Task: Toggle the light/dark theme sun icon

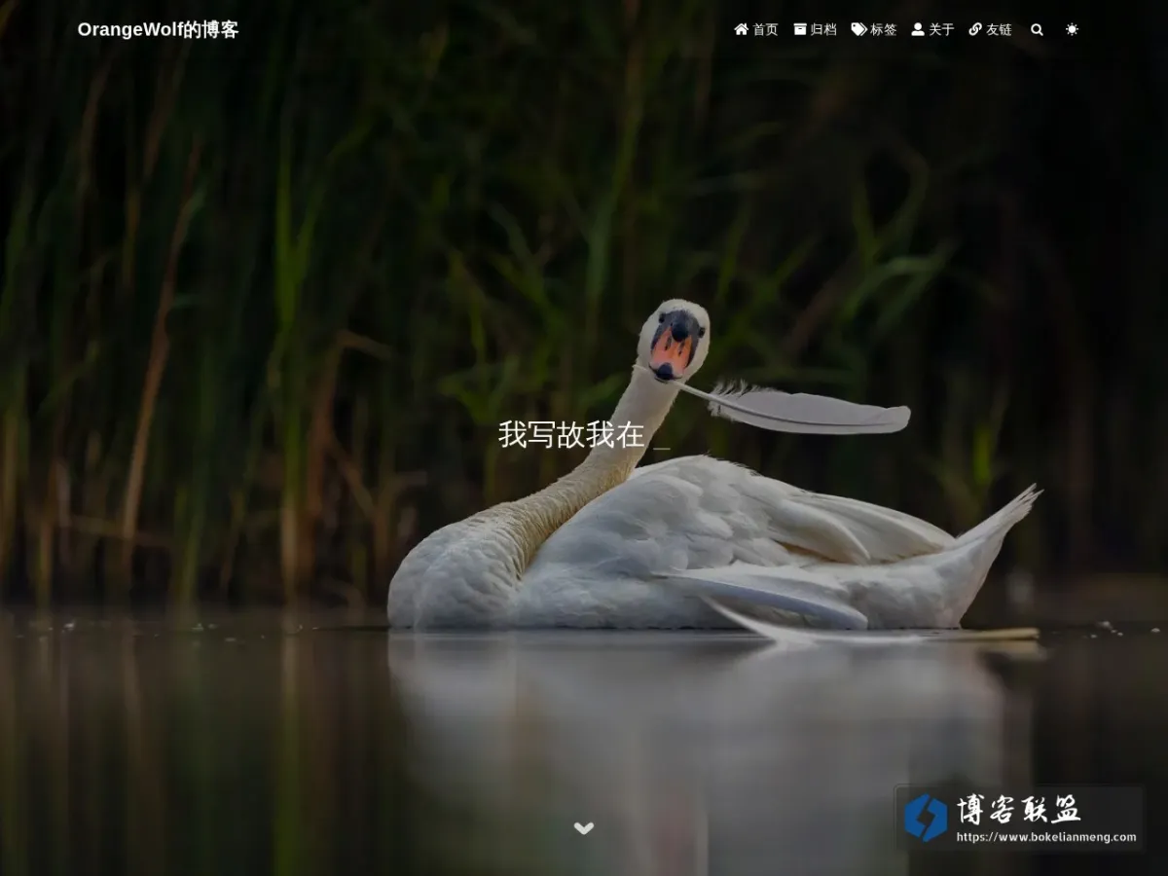Action: [1072, 29]
